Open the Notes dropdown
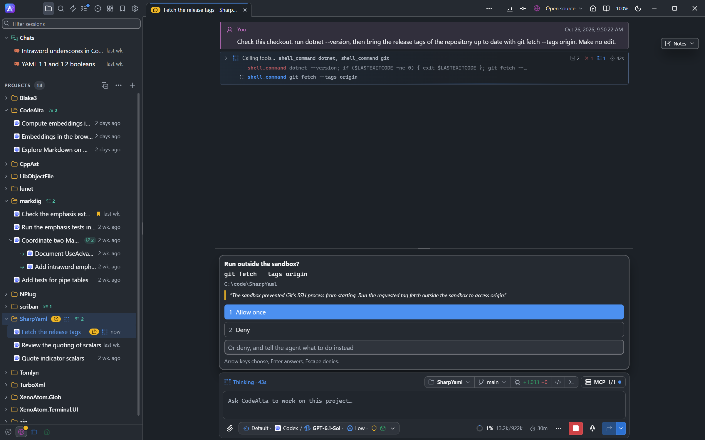The image size is (705, 440). pyautogui.click(x=679, y=43)
